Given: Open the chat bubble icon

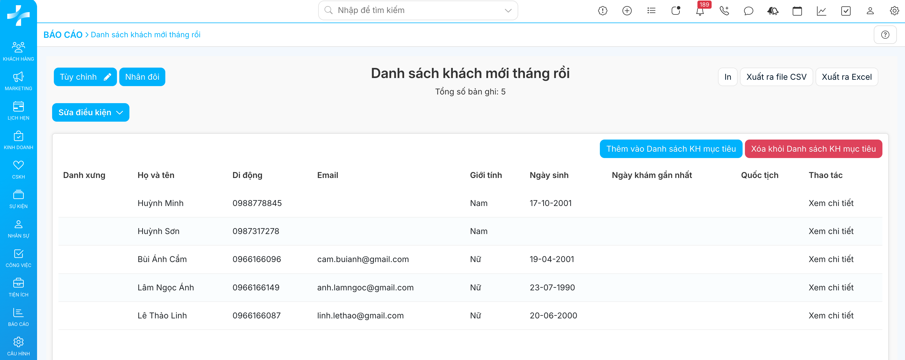Looking at the screenshot, I should (748, 11).
